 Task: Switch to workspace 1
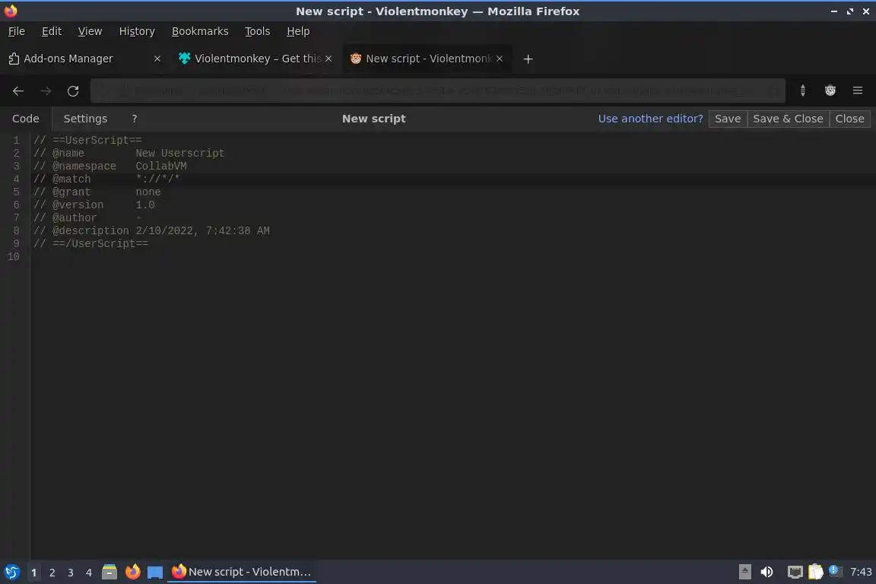coord(34,573)
